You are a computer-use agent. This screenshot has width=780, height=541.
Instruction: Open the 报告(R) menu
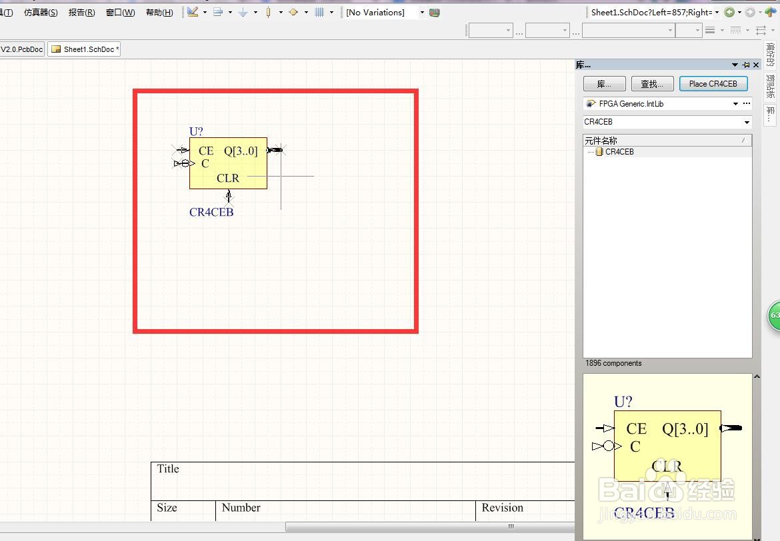pyautogui.click(x=81, y=13)
